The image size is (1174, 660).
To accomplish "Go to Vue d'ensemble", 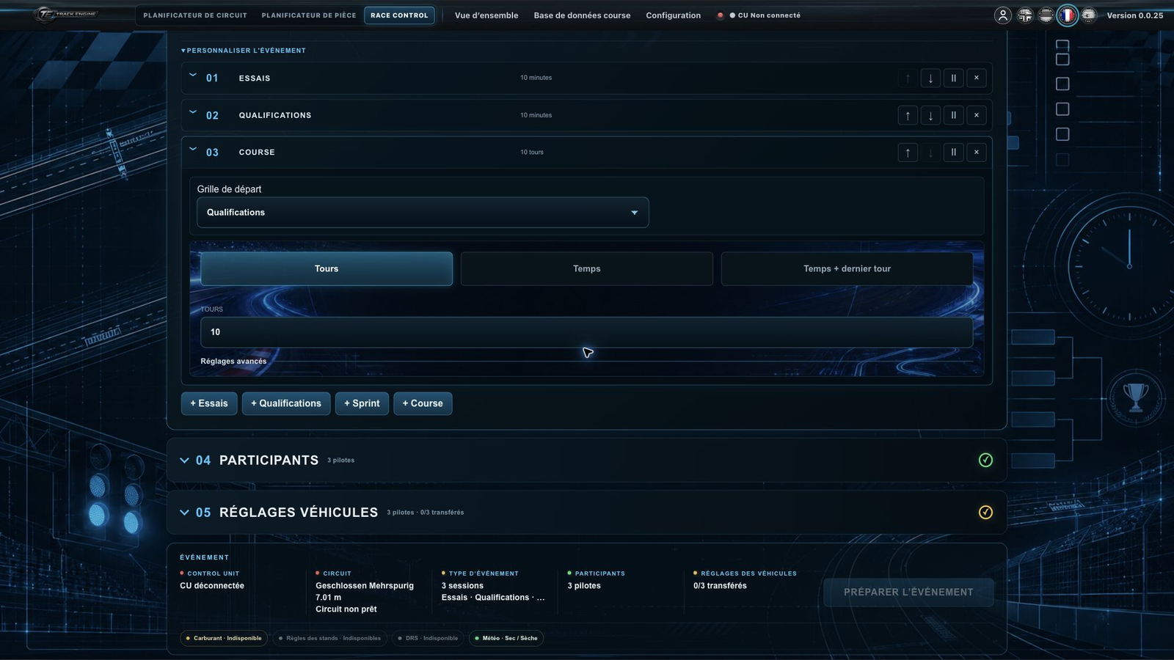I will tap(486, 15).
